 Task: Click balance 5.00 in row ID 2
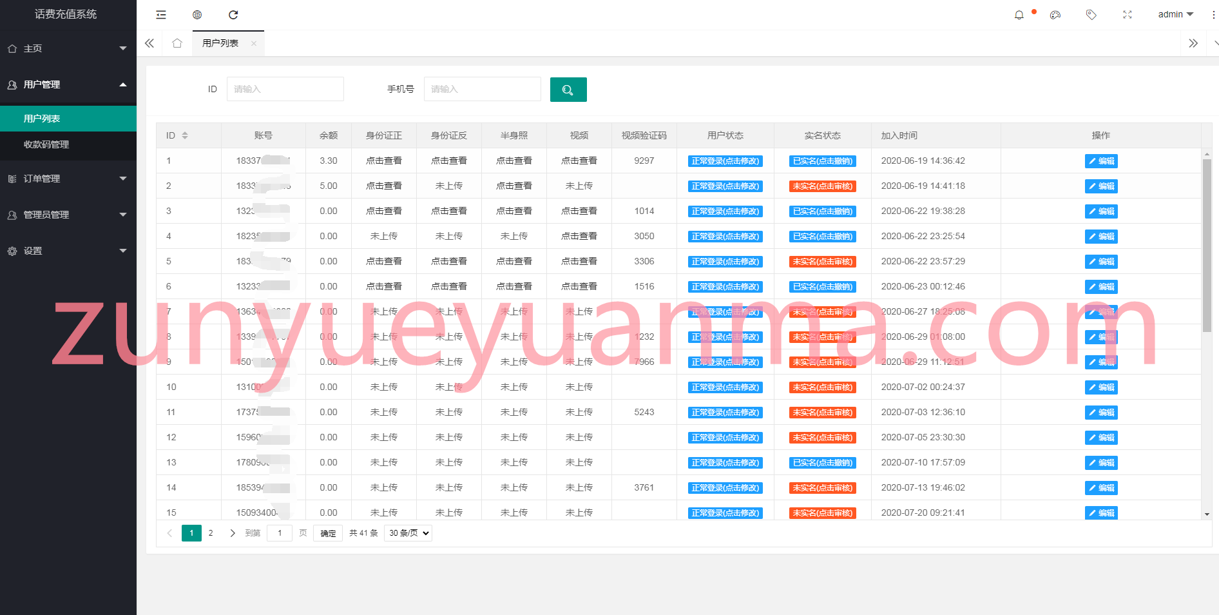(x=329, y=186)
